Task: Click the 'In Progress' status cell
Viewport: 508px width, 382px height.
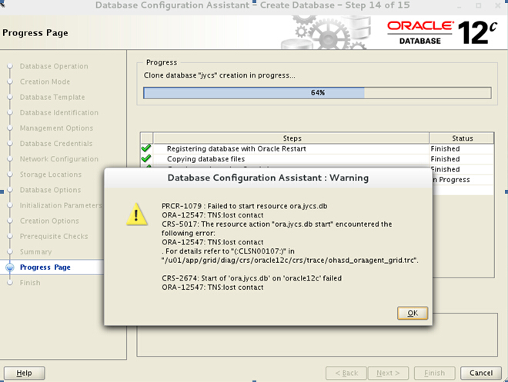Action: pyautogui.click(x=451, y=180)
